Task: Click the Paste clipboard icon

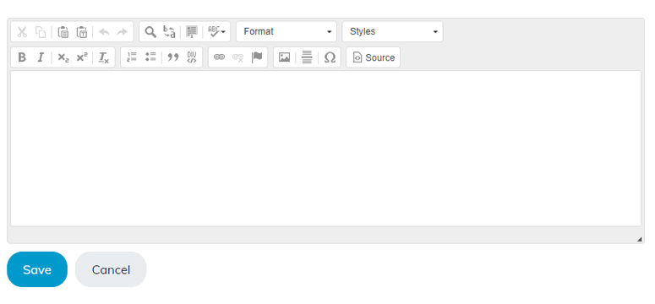Action: [63, 32]
